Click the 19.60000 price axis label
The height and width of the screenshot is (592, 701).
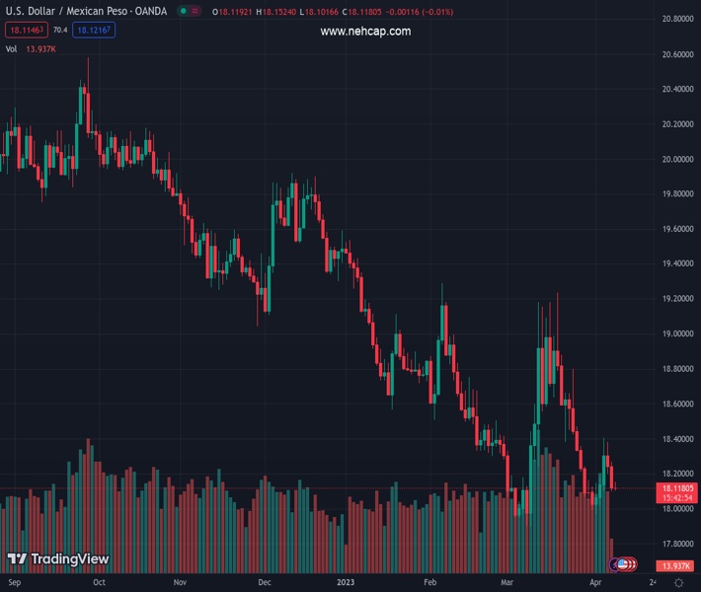pyautogui.click(x=677, y=229)
